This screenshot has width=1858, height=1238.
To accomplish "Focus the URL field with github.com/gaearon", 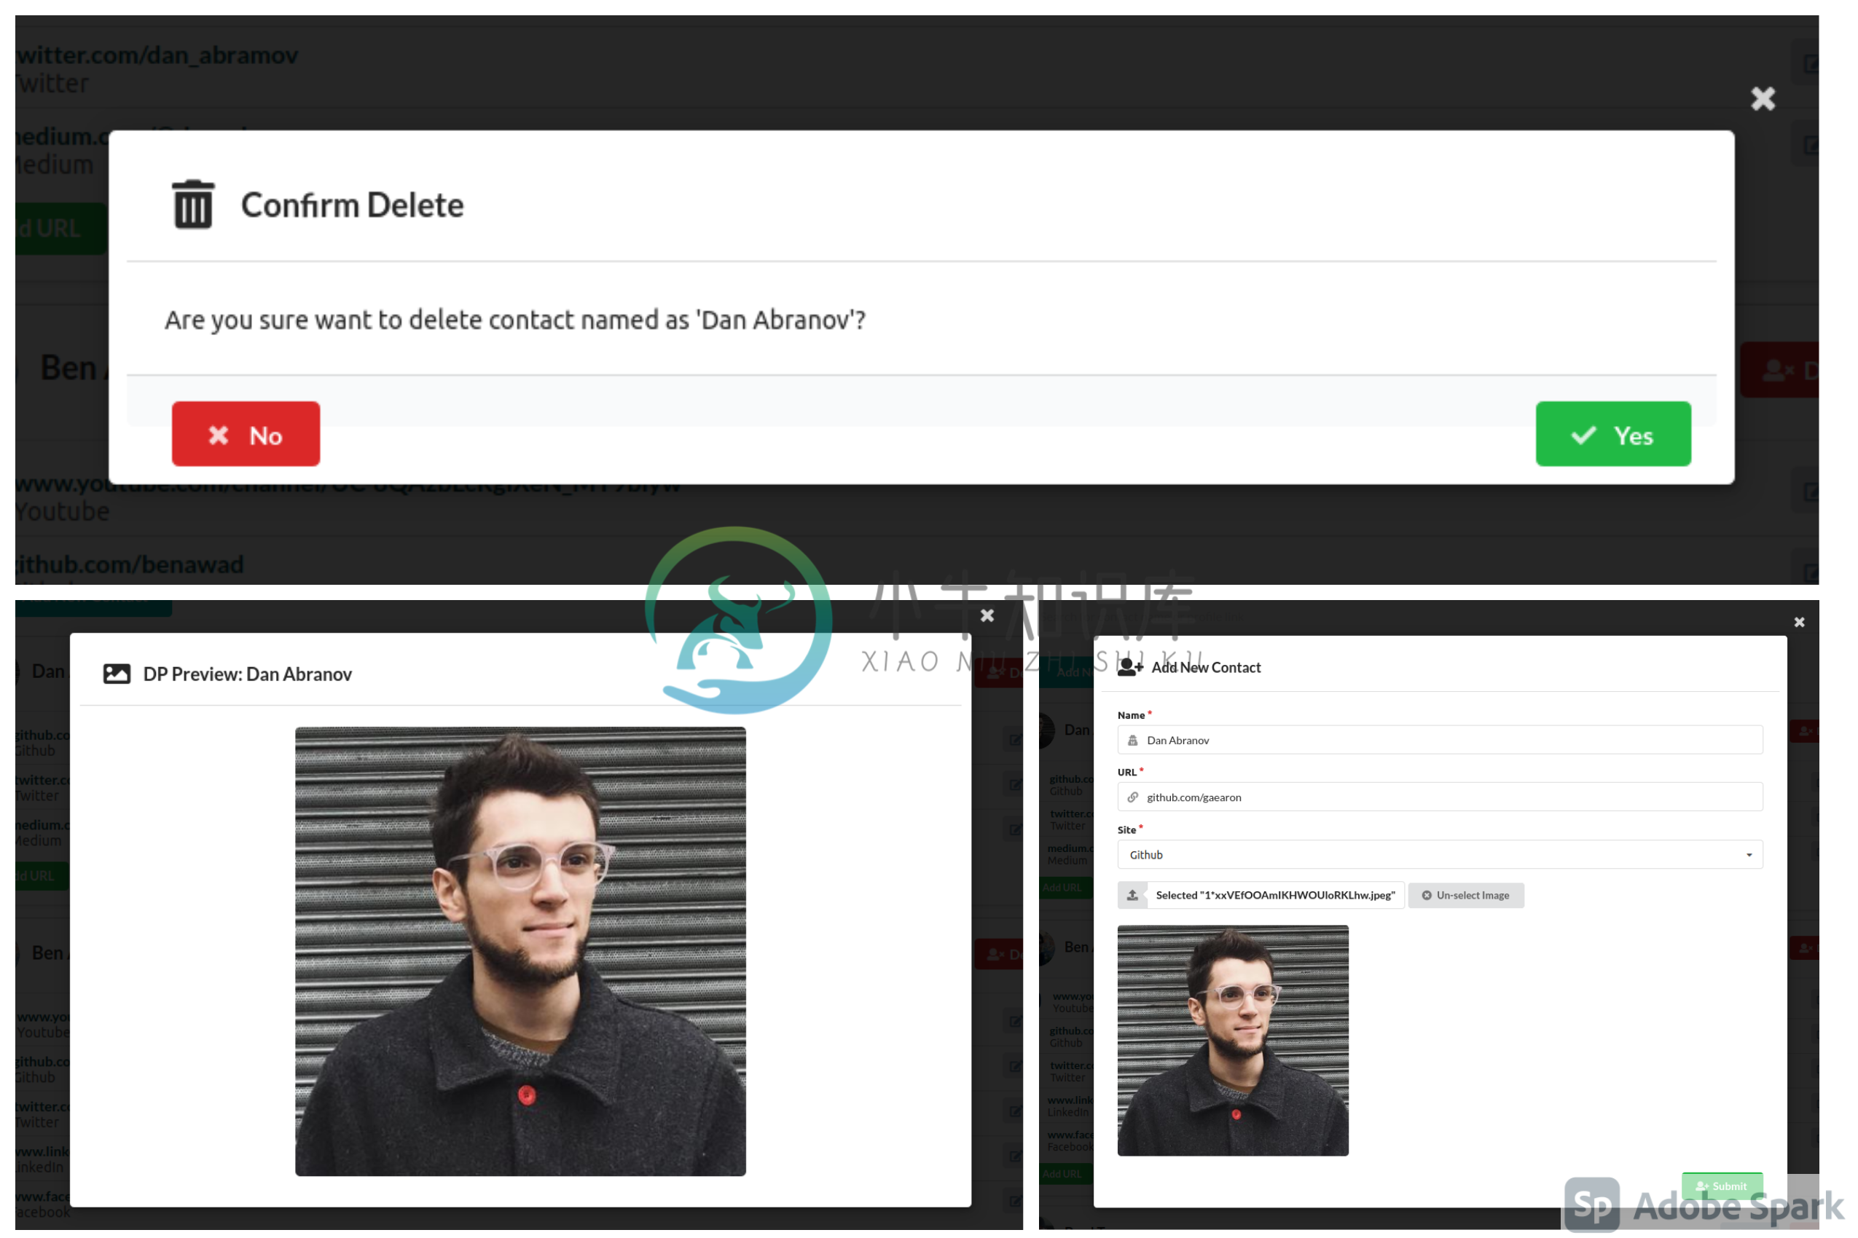I will (x=1439, y=797).
